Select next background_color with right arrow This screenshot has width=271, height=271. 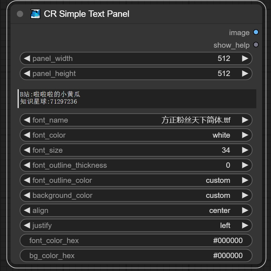(x=245, y=195)
